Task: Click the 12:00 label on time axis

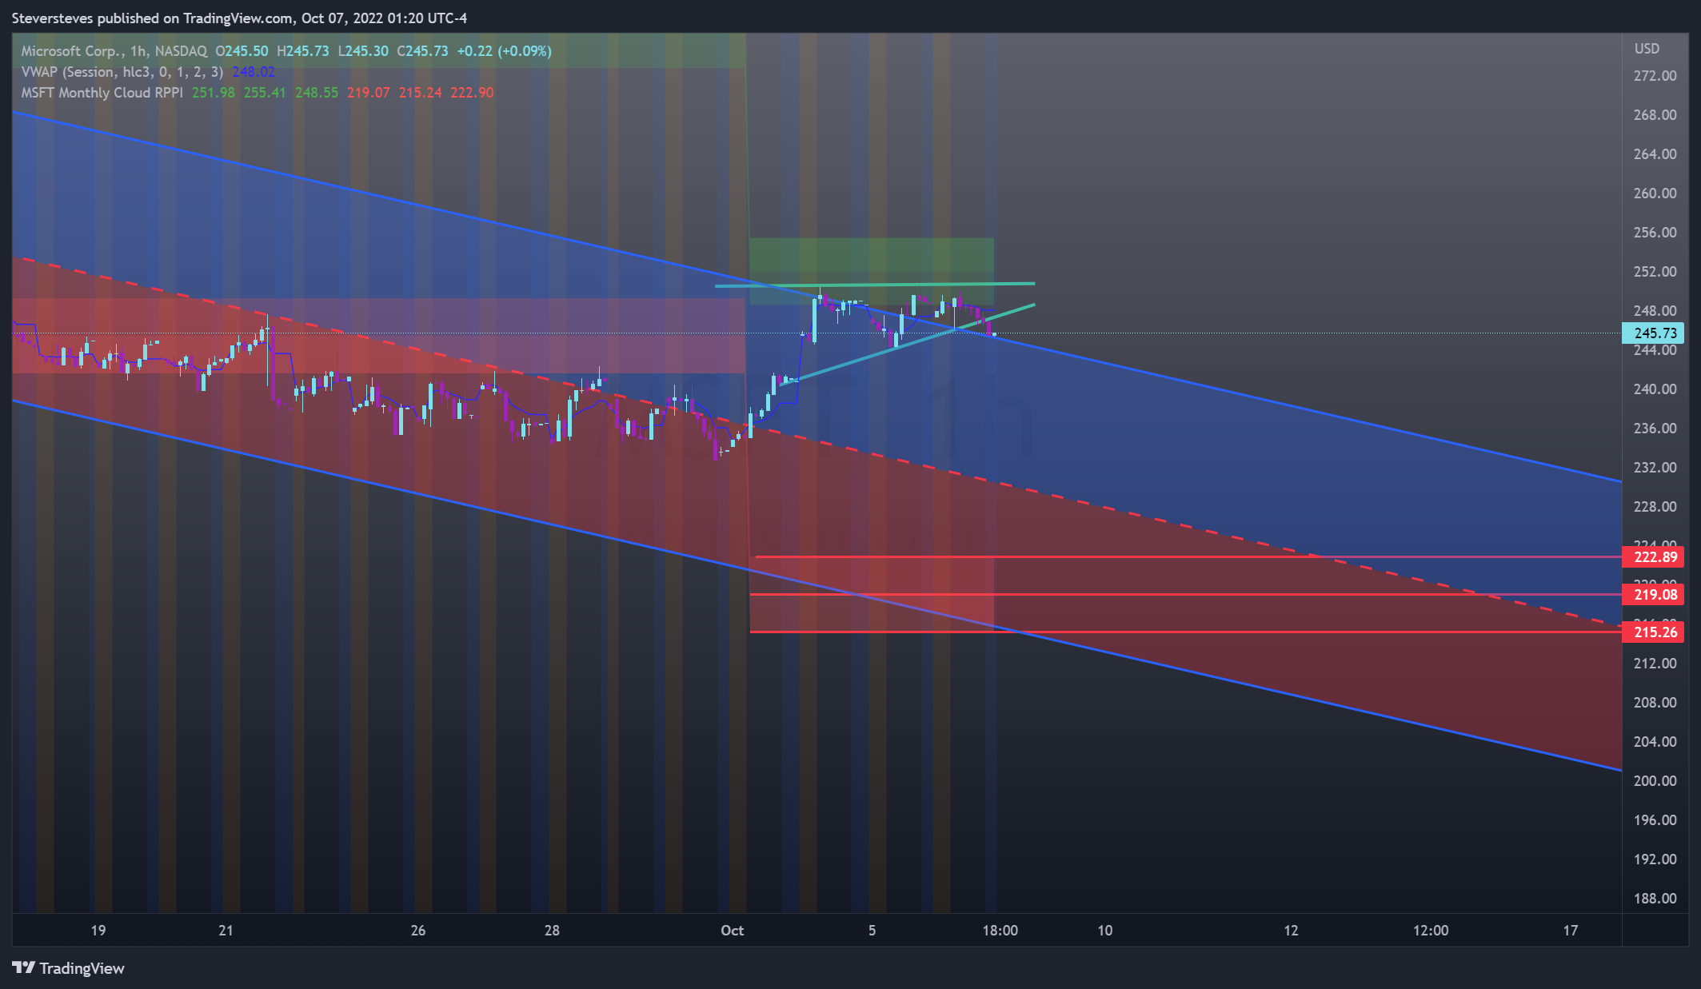Action: point(1430,930)
